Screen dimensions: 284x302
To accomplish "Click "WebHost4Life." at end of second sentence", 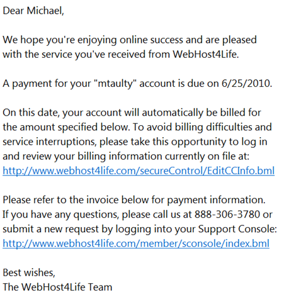I will [x=206, y=54].
